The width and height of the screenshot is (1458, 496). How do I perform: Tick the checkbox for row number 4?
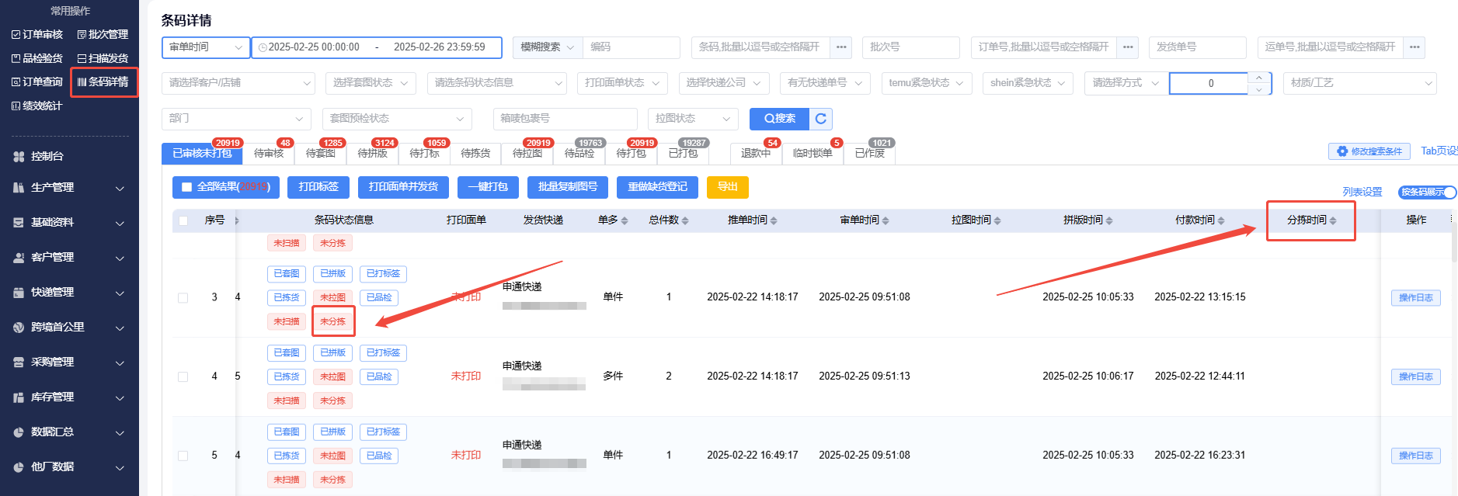[x=183, y=376]
